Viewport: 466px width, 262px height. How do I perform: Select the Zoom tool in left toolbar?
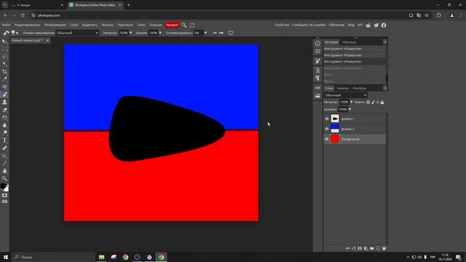[x=4, y=178]
